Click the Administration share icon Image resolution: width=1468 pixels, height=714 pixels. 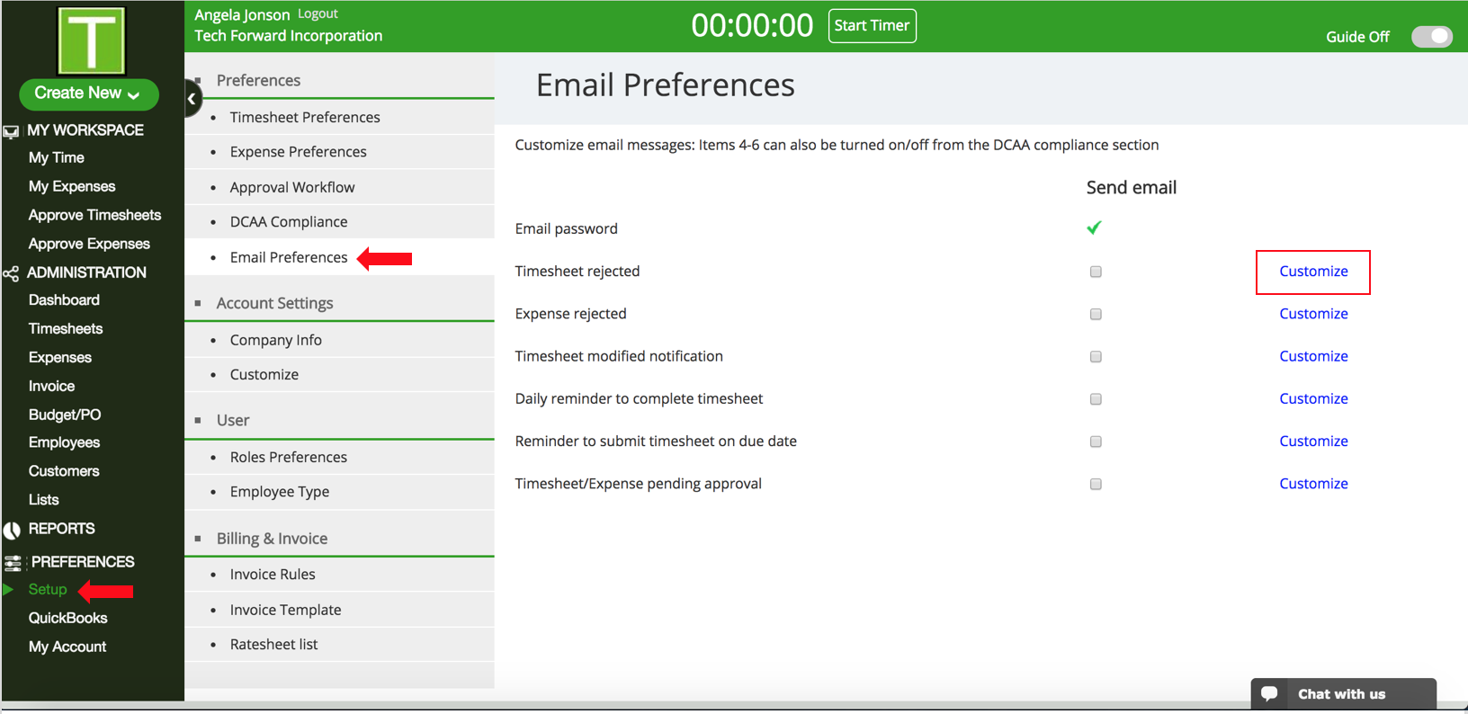[11, 273]
